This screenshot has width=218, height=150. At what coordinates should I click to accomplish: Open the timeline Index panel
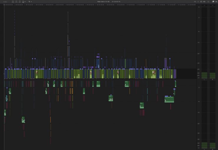[5, 1]
